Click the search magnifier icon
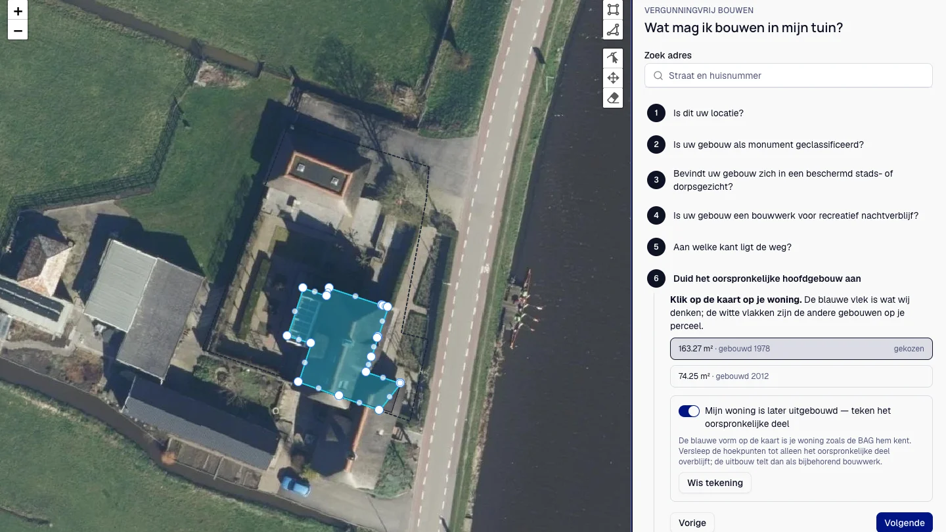The width and height of the screenshot is (946, 532). (658, 76)
